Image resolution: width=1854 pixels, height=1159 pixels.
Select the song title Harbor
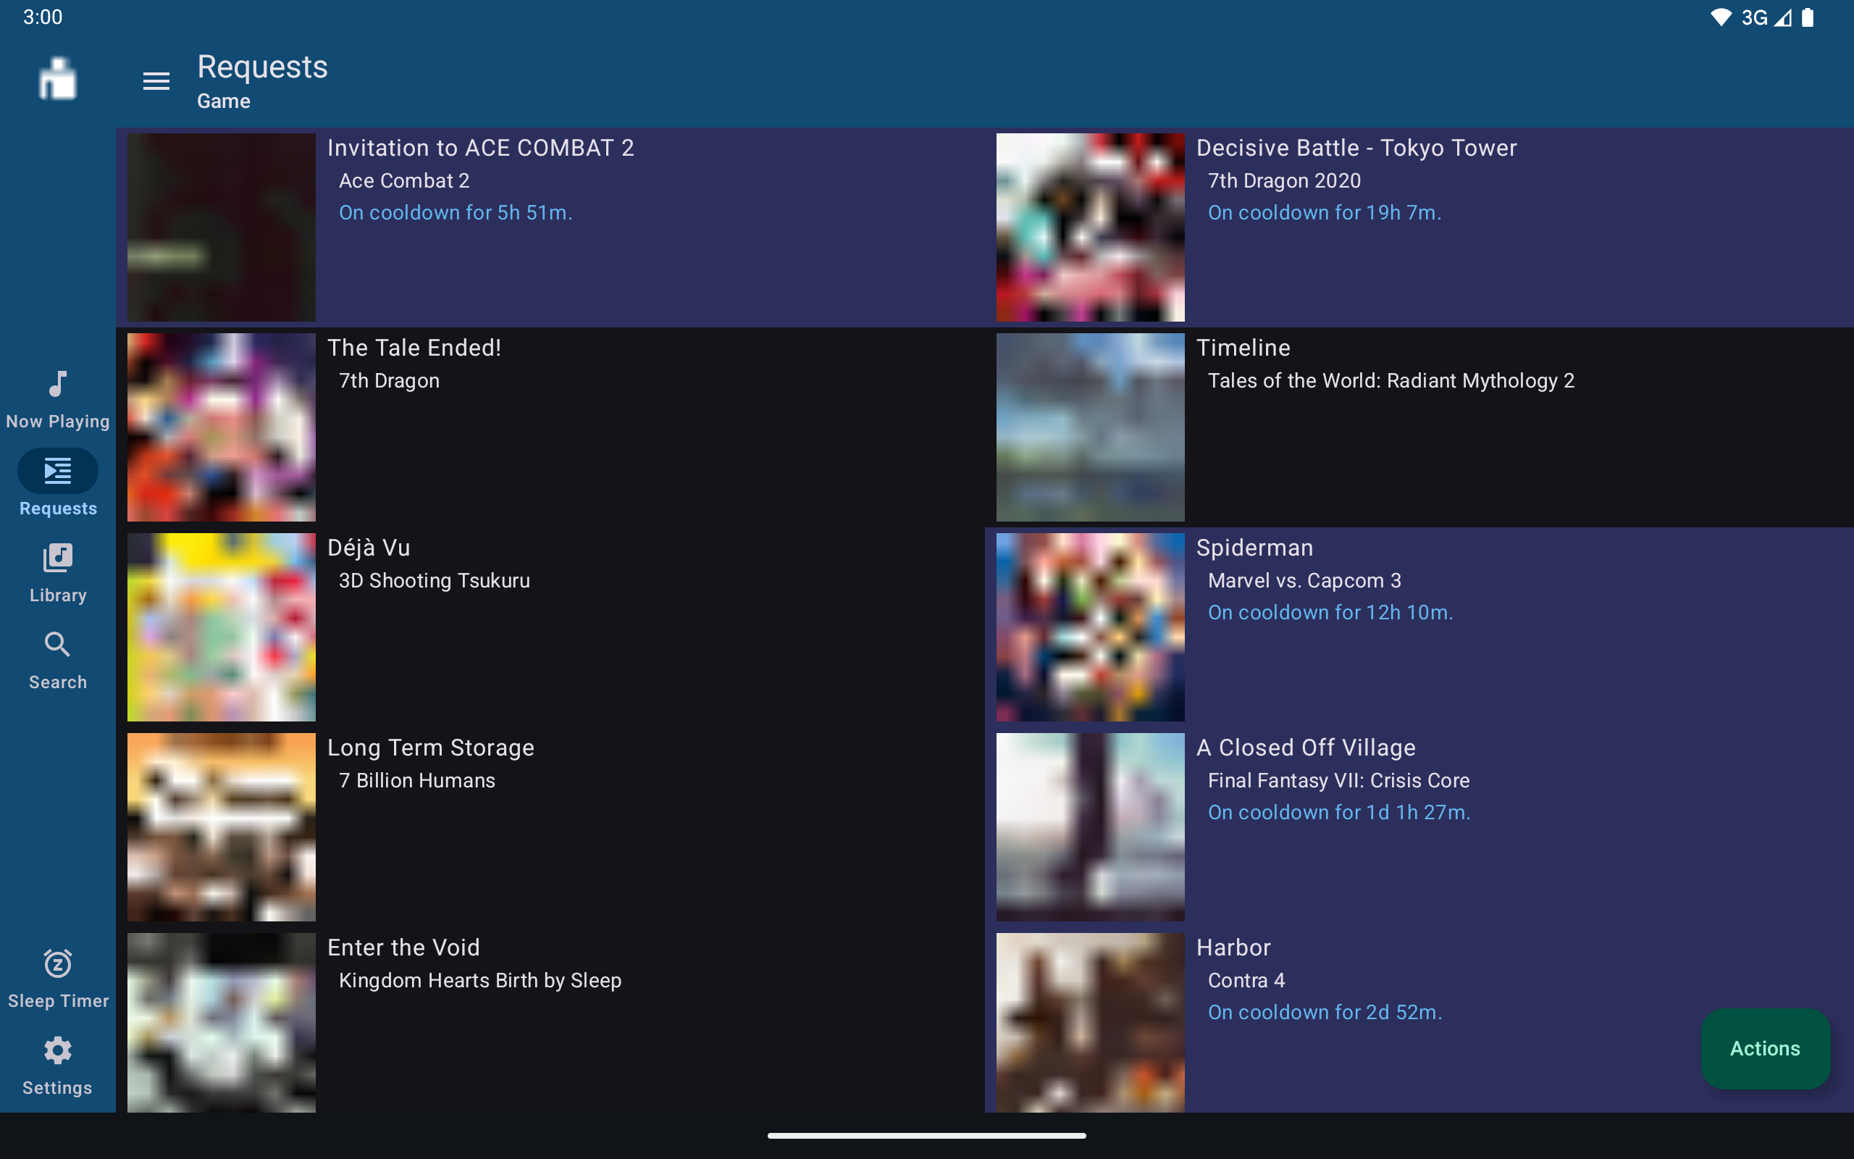[1233, 947]
